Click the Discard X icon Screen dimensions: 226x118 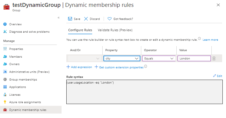pos(86,19)
